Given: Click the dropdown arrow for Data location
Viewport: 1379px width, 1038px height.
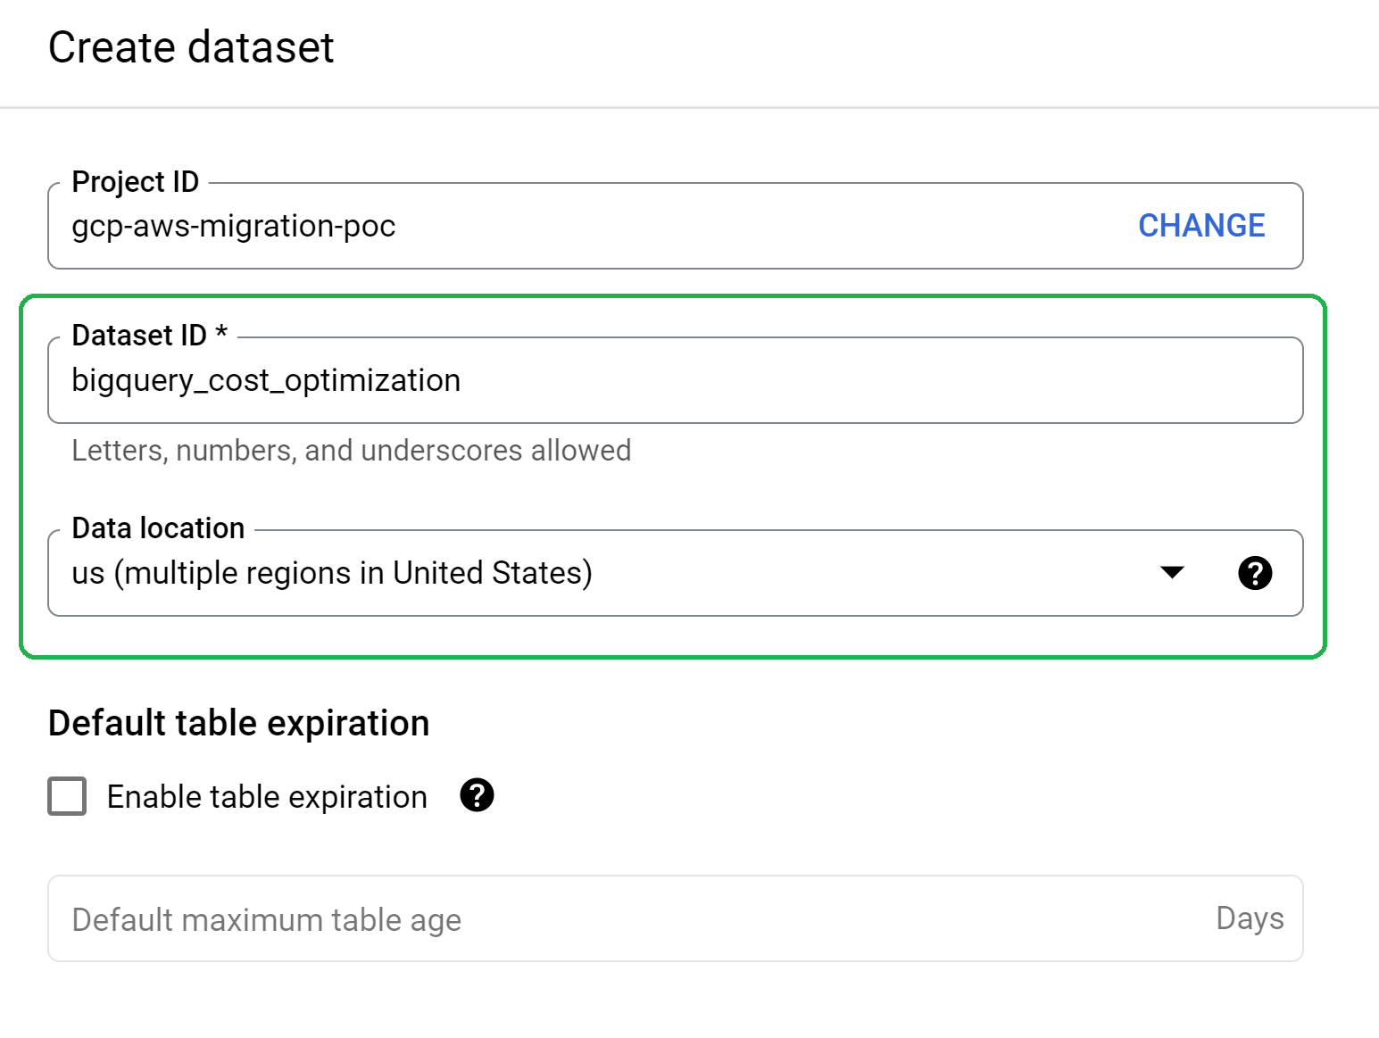Looking at the screenshot, I should (1173, 573).
